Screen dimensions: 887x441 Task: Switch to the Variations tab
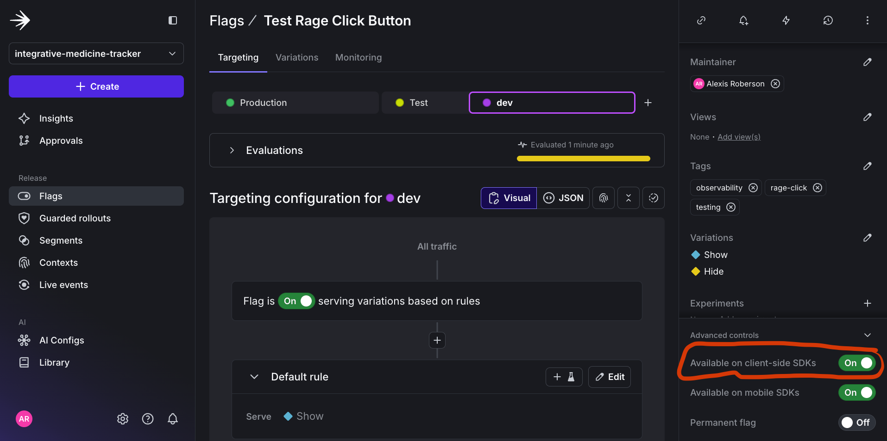pos(296,57)
